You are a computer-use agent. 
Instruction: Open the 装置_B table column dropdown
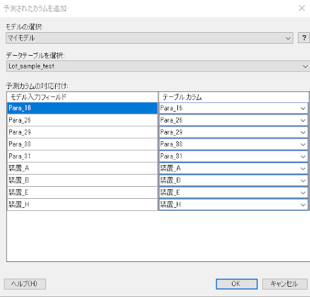[234, 181]
